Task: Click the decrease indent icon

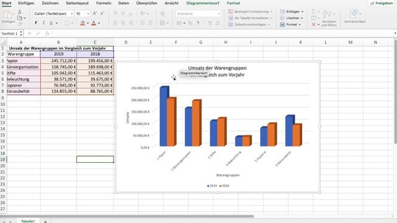Action: 143,23
